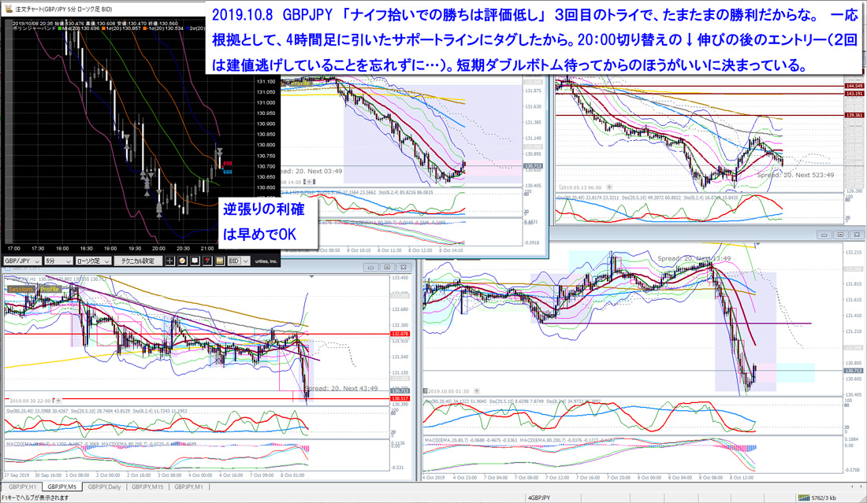
Task: Switch to the GBPJPY,H1 tab
Action: [21, 487]
